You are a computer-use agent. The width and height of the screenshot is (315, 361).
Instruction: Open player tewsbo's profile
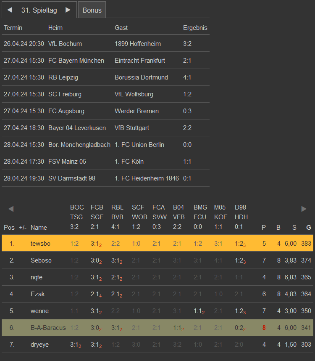click(40, 243)
